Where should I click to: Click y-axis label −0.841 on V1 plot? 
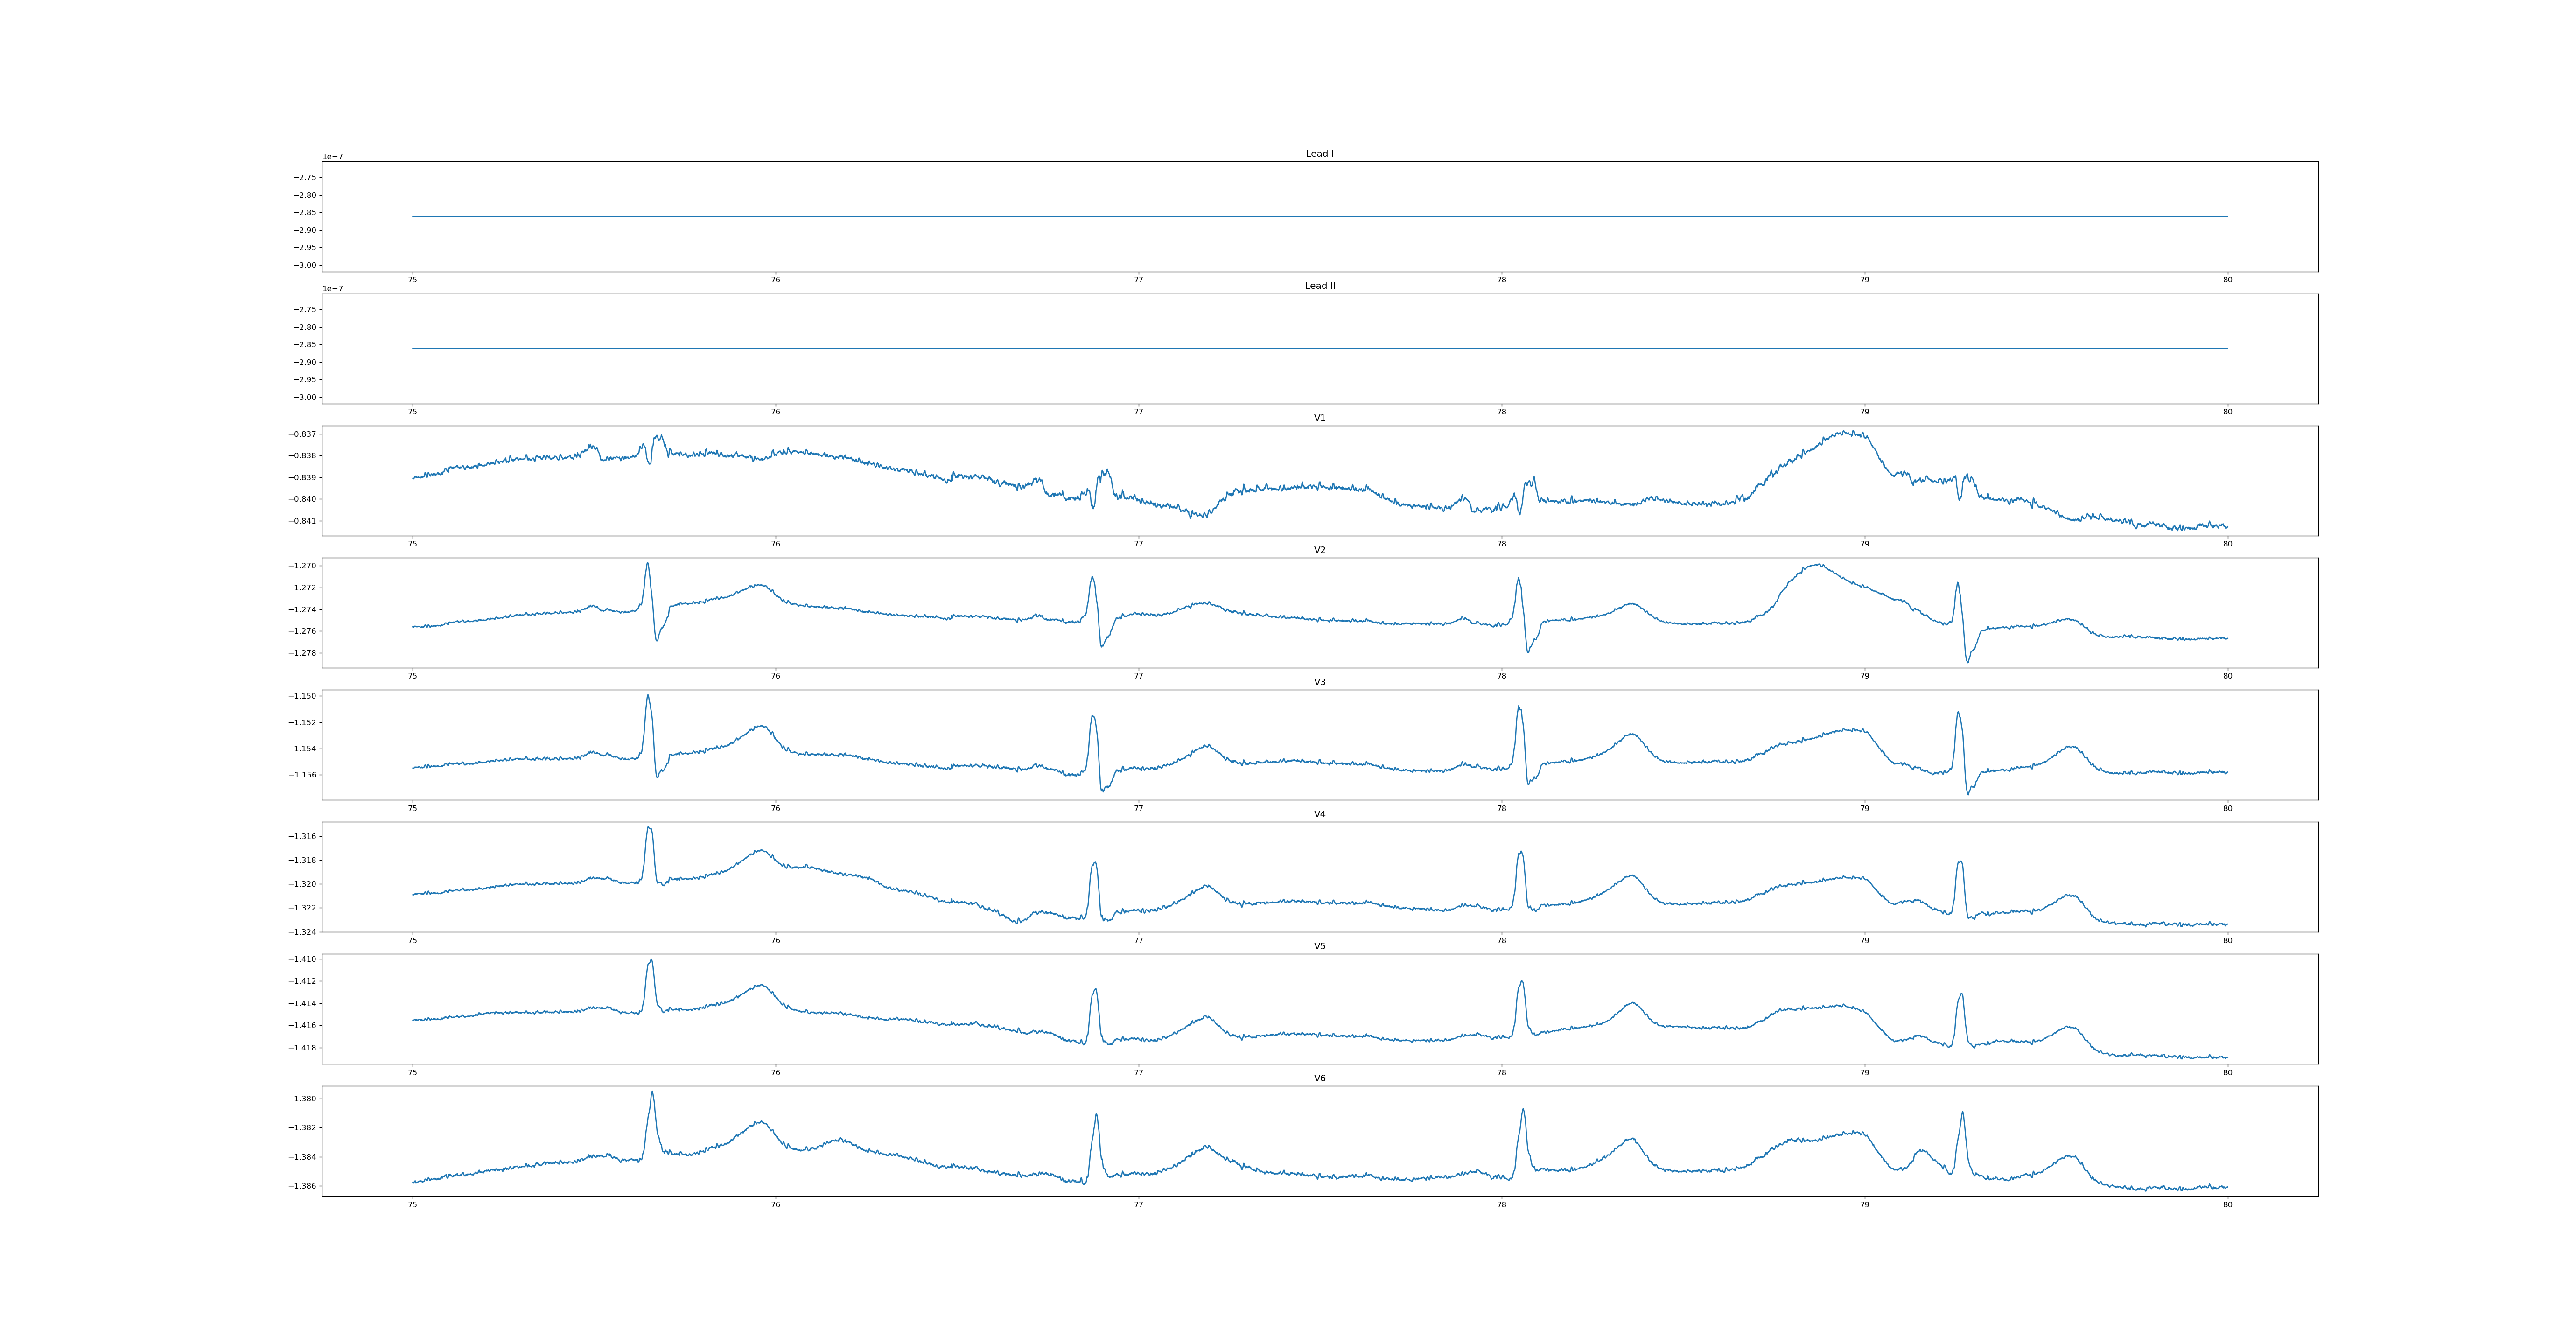[302, 521]
